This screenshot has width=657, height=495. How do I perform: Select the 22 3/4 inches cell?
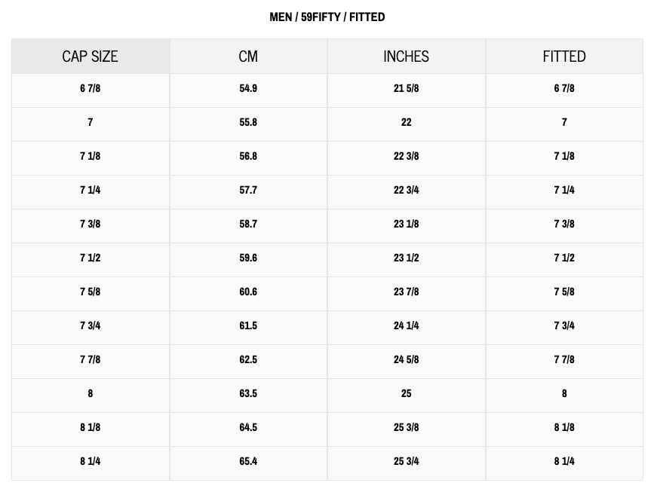[x=406, y=190]
